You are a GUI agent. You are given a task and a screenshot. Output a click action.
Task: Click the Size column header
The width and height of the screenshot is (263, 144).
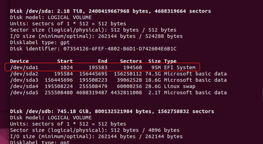click(x=154, y=61)
